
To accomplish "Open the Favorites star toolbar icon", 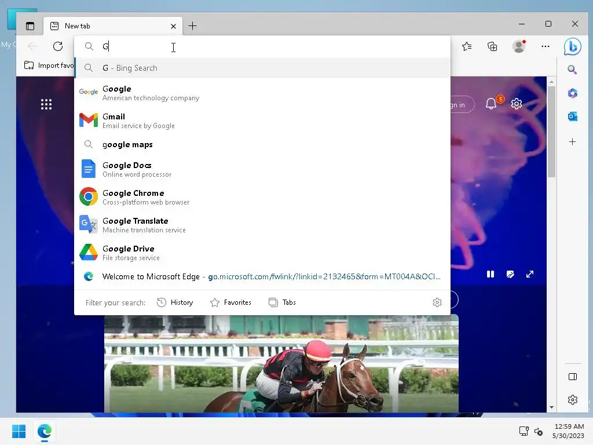I will (467, 46).
